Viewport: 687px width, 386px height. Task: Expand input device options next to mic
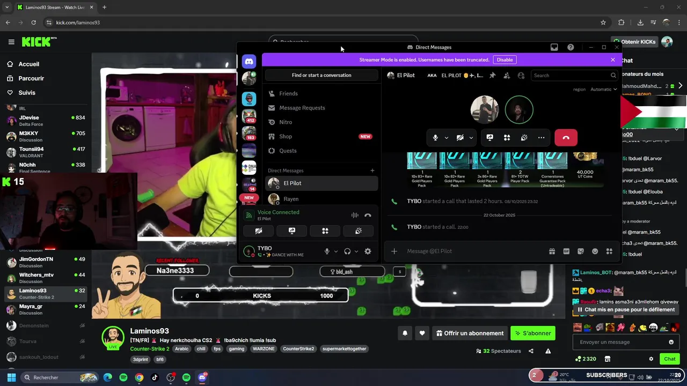pos(336,251)
